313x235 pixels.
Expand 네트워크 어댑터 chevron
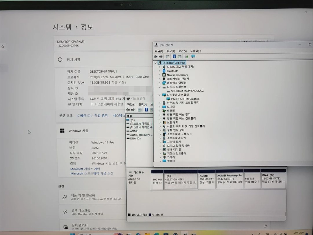click(160, 83)
